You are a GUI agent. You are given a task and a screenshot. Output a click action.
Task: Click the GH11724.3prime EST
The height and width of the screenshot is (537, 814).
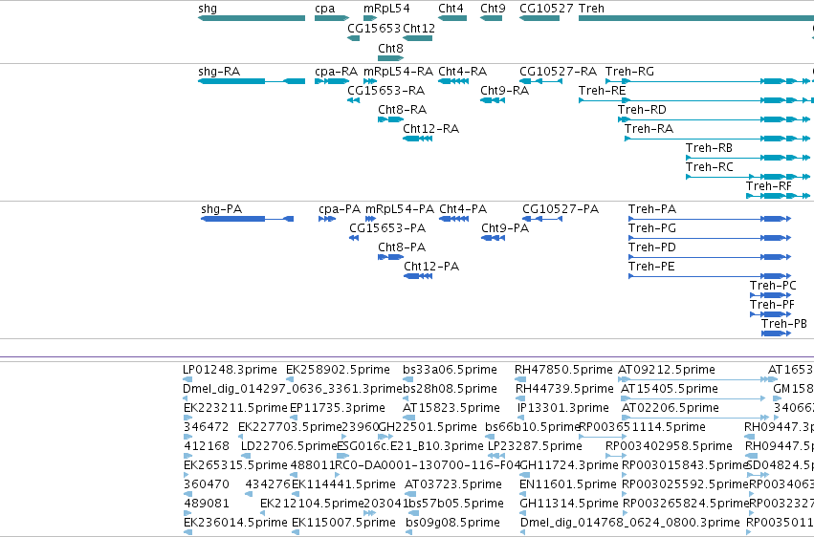524,475
